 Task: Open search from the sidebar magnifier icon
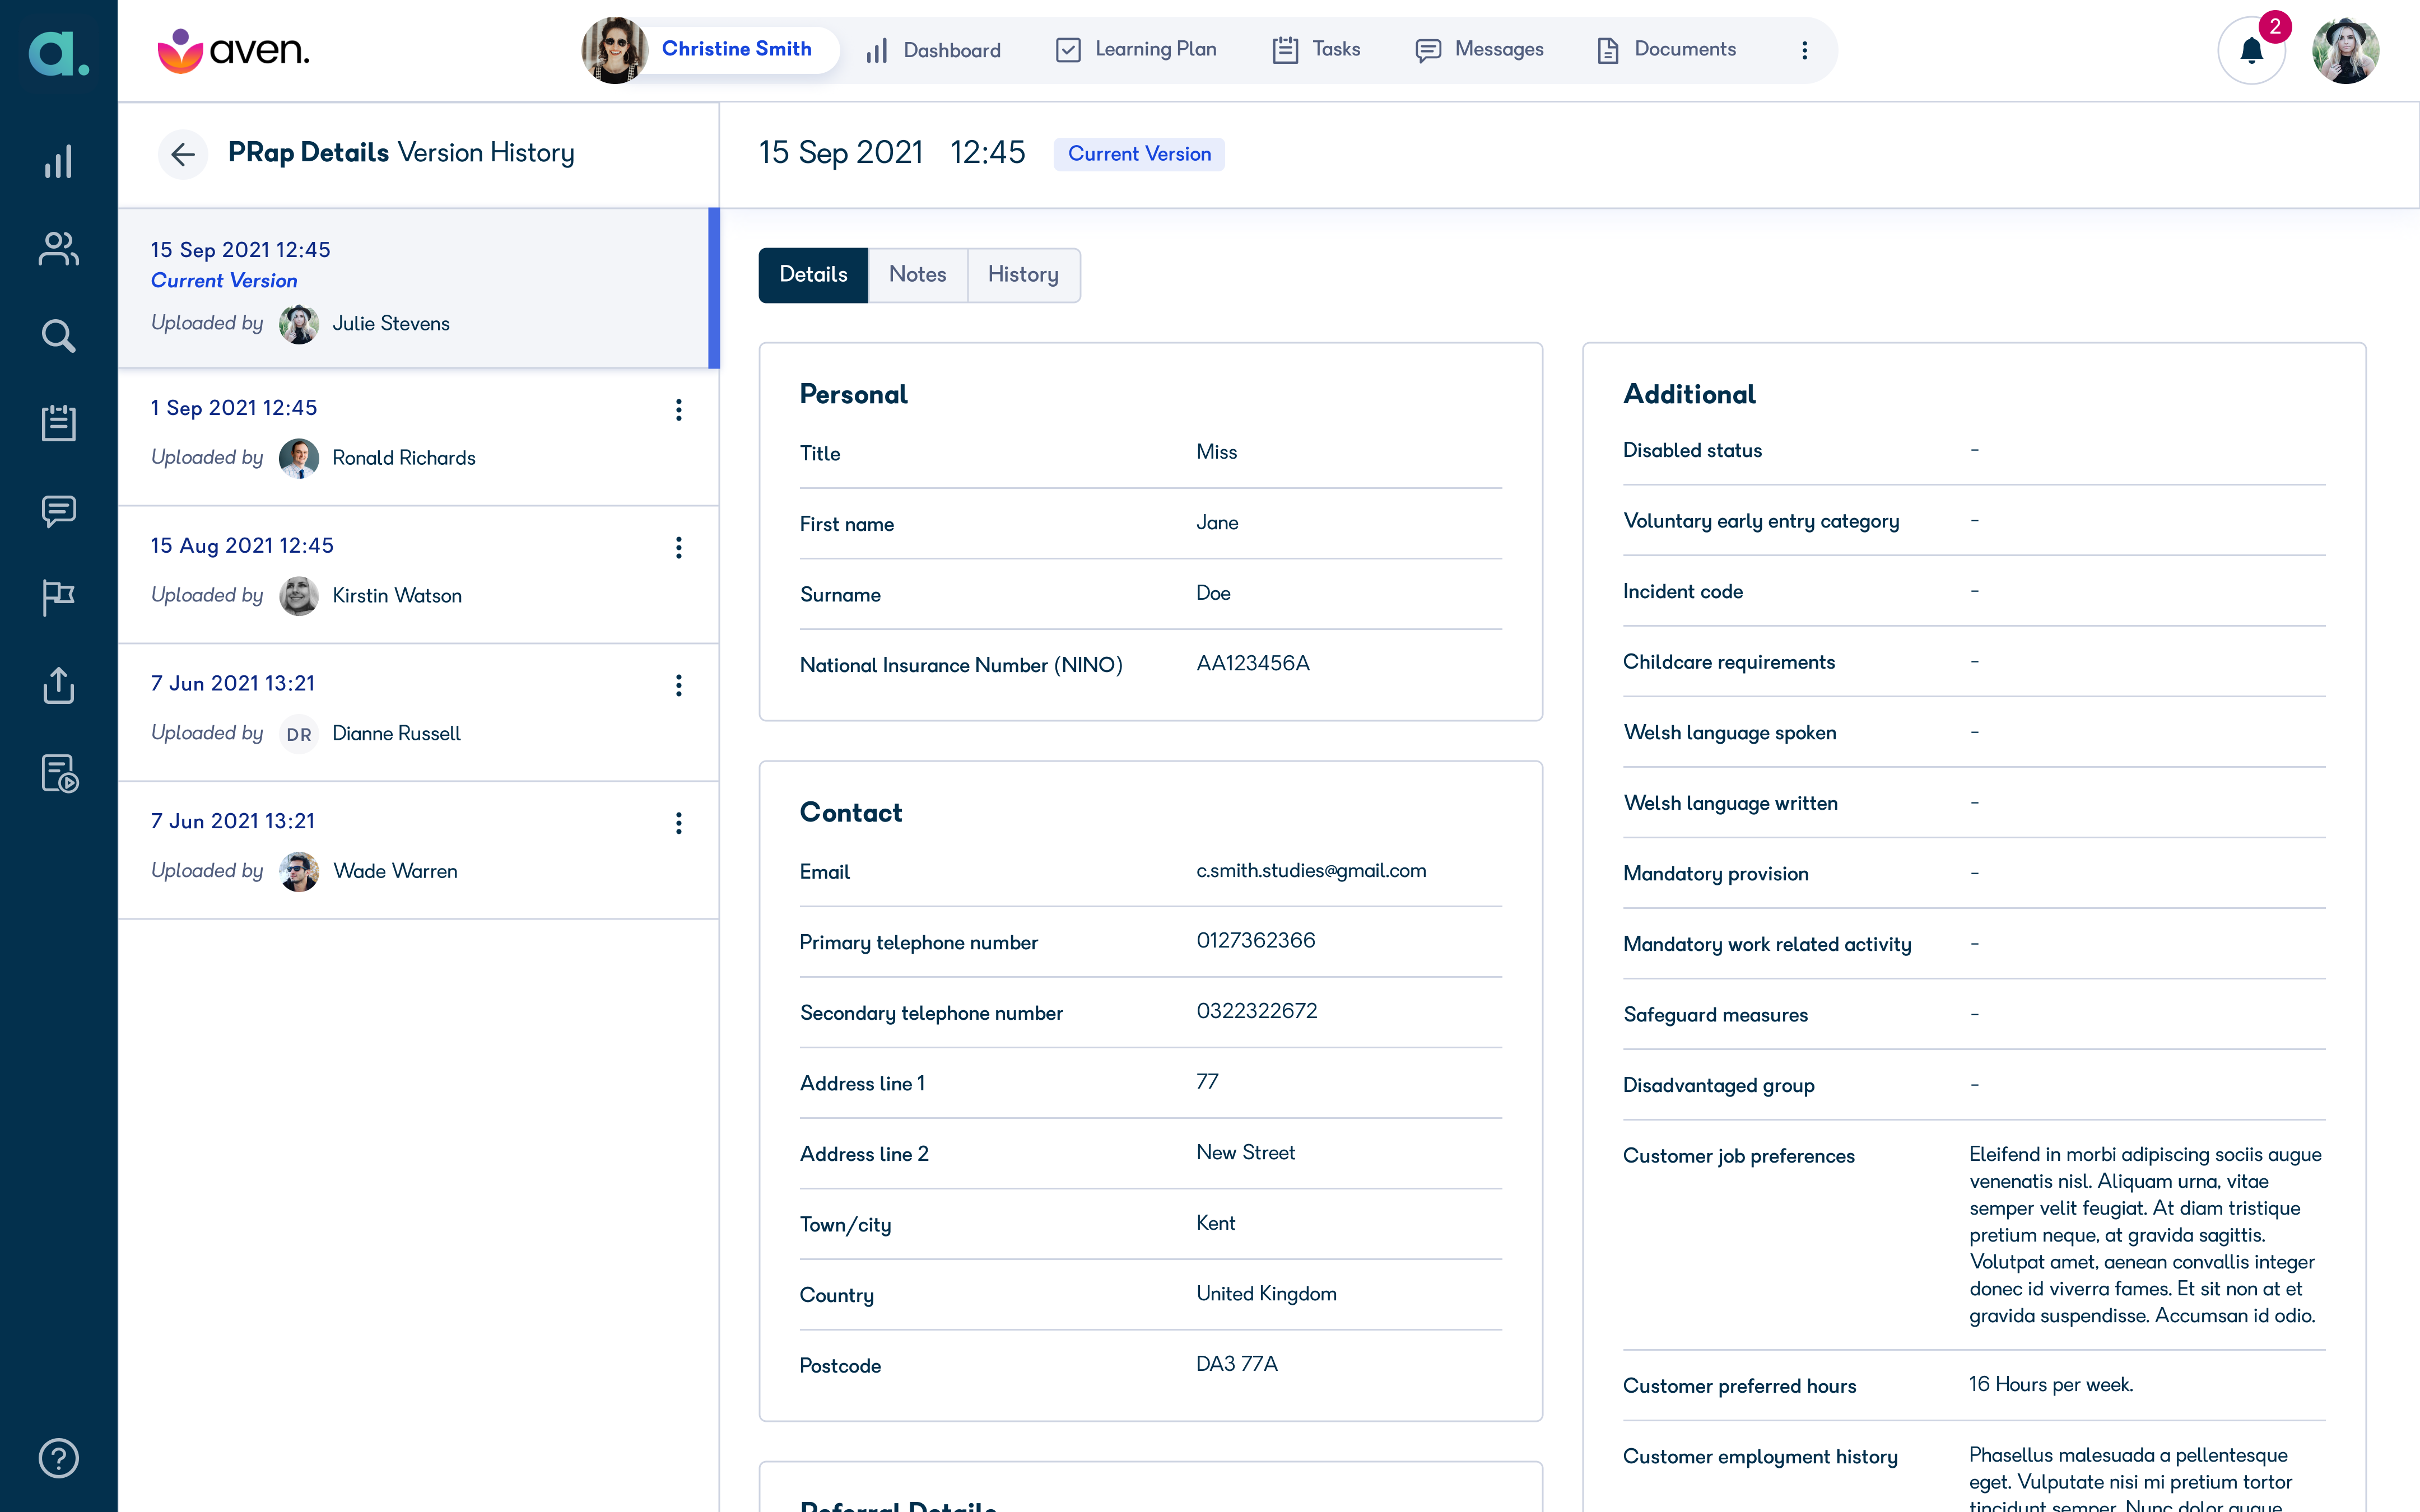58,336
